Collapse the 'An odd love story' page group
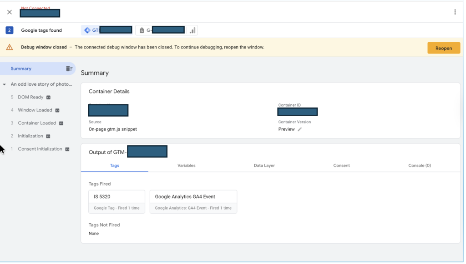The width and height of the screenshot is (466, 264). [5, 84]
